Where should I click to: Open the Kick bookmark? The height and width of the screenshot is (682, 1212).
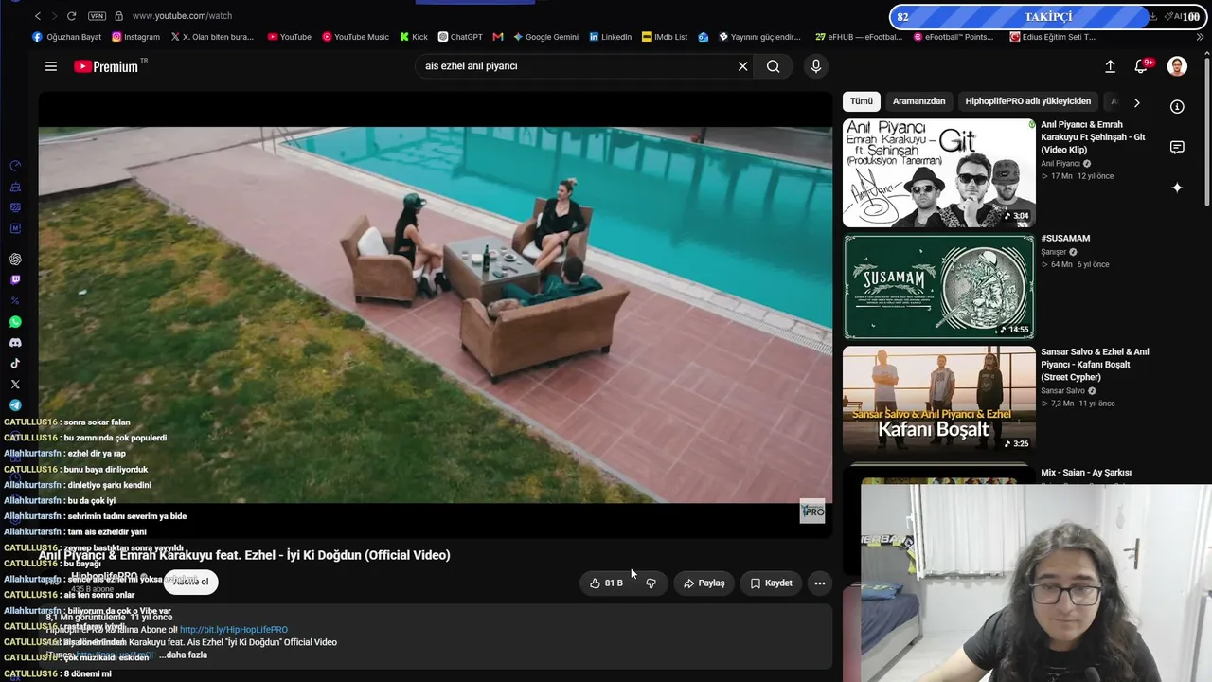point(414,37)
